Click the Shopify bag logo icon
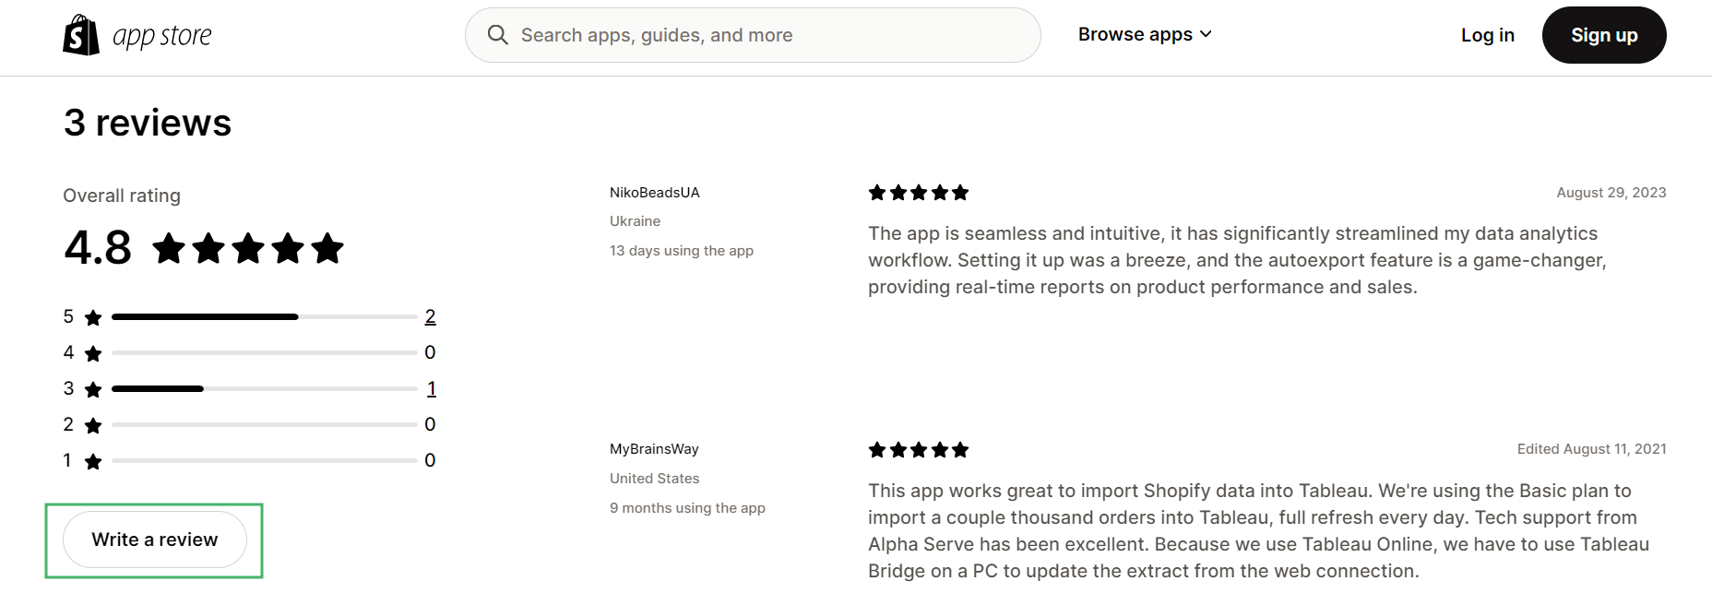This screenshot has height=605, width=1712. (81, 35)
